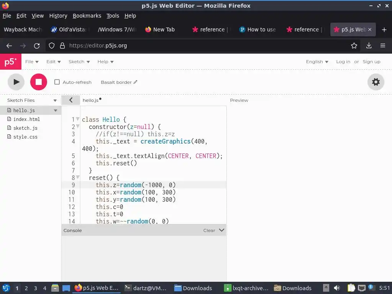Open Firefox Tools menu

[113, 16]
